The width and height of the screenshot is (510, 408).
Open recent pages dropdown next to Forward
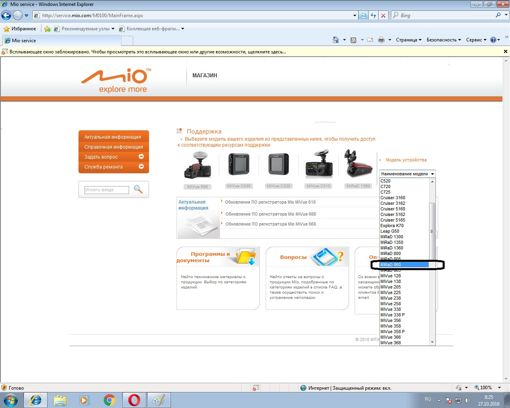(x=26, y=16)
